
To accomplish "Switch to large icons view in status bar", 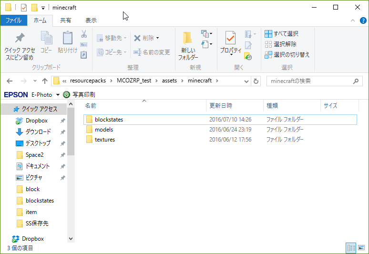I will point(361,248).
